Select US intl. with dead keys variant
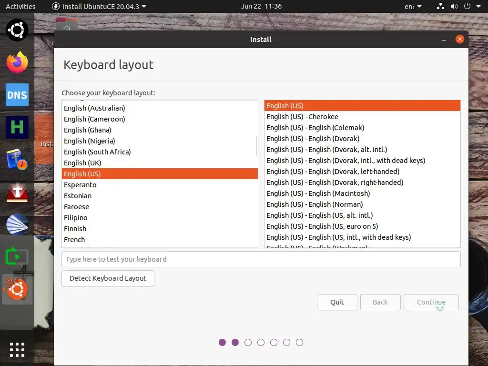 [x=362, y=237]
